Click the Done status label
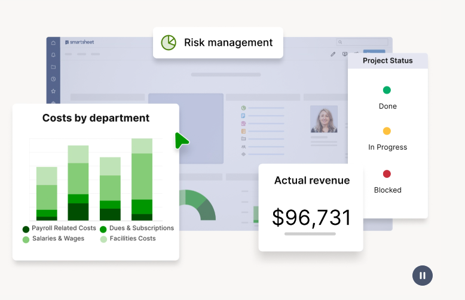This screenshot has width=465, height=300. point(387,106)
